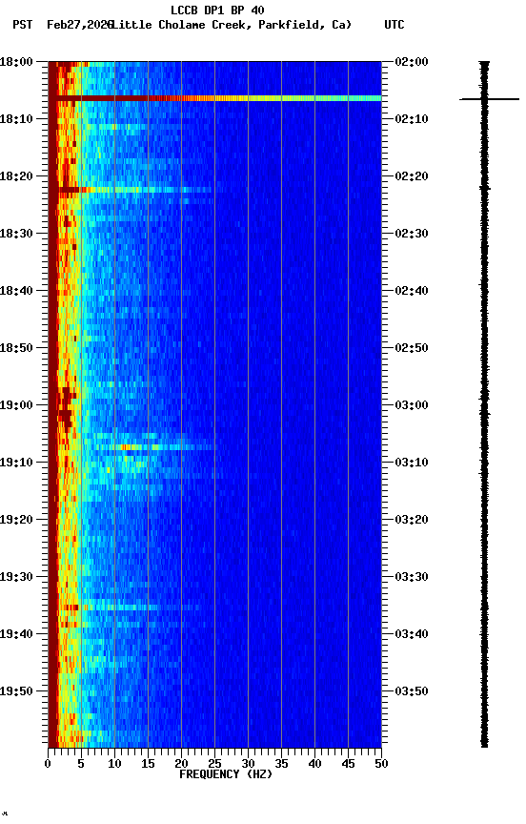Click the 18:20 PST time label
The image size is (526, 824).
click(16, 176)
